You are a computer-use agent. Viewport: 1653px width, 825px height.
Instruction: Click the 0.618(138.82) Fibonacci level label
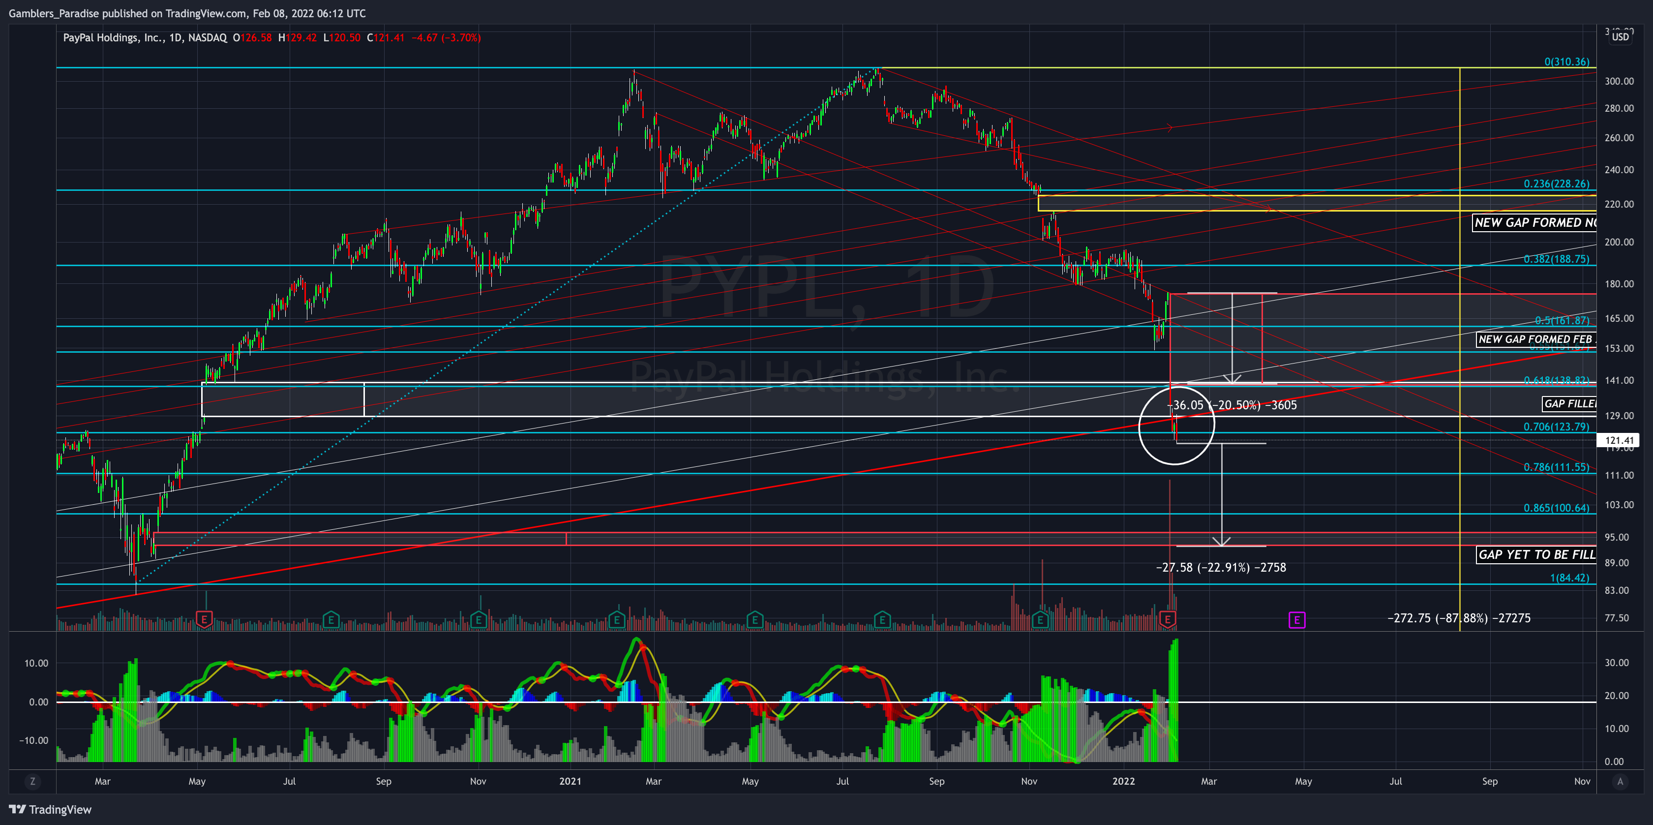1557,380
